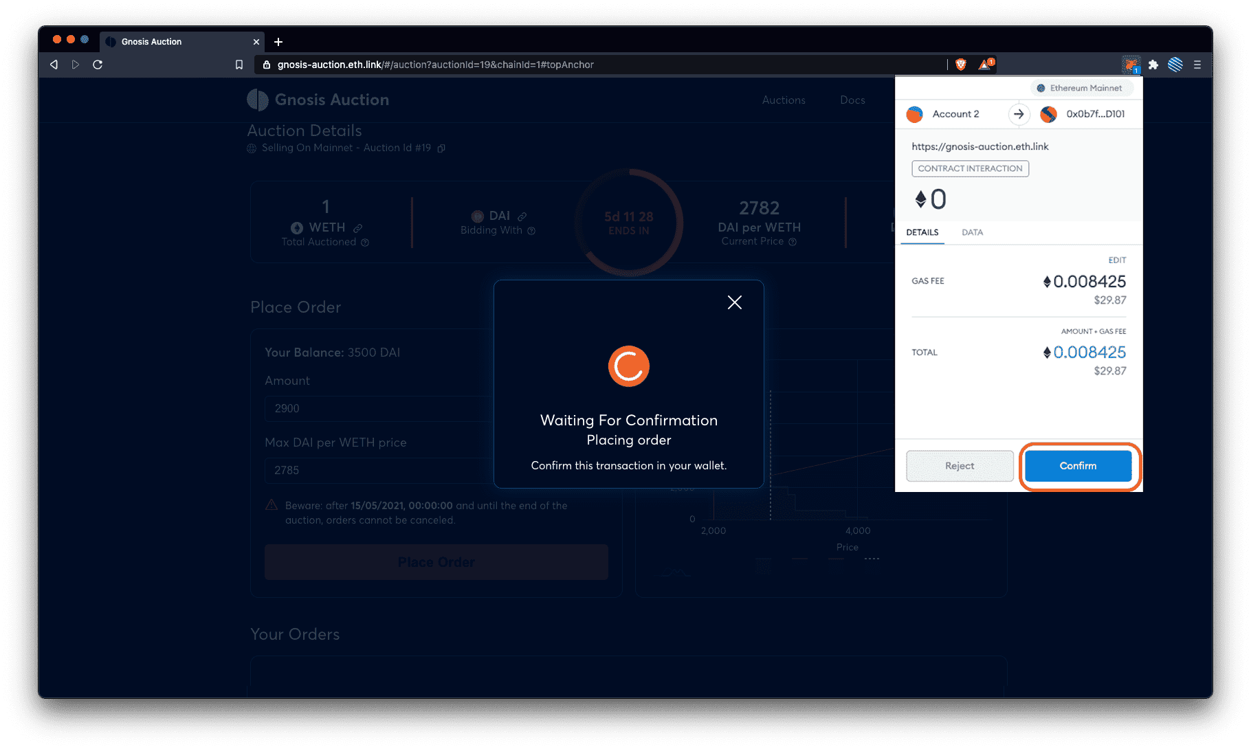1251x749 pixels.
Task: Click the orange loading spinner
Action: 629,366
